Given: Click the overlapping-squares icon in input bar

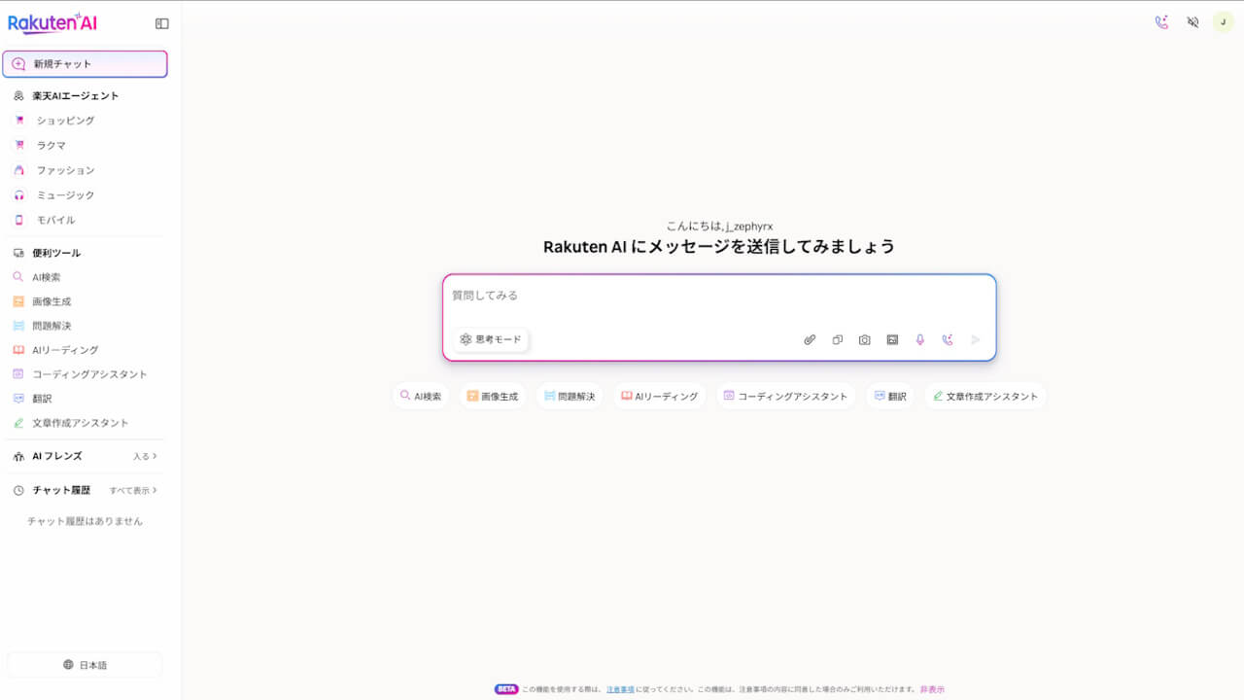Looking at the screenshot, I should coord(837,340).
